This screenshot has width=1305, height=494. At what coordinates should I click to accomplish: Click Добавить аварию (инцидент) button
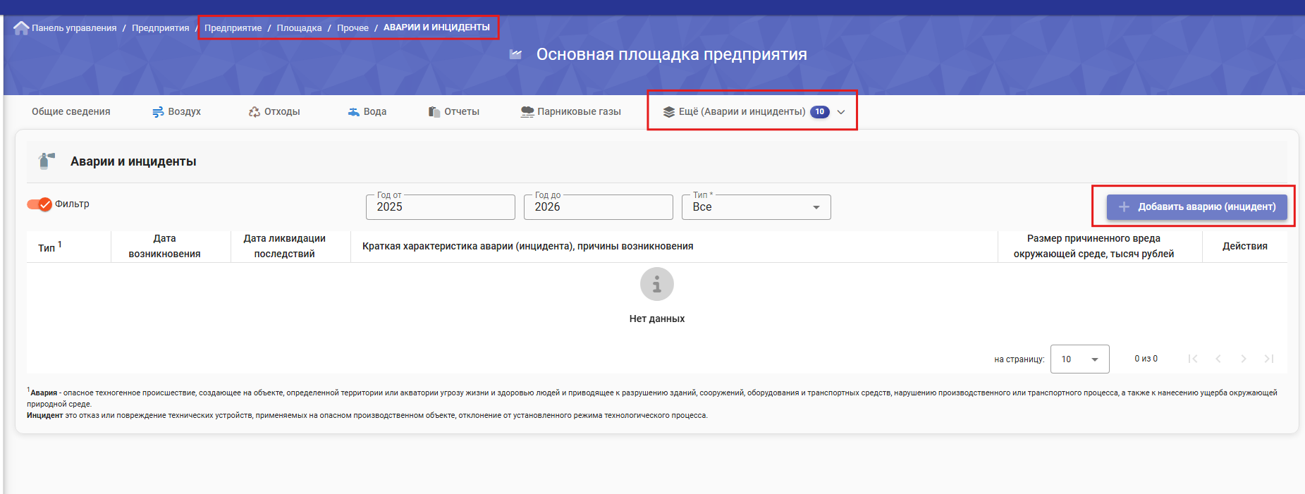(x=1197, y=206)
